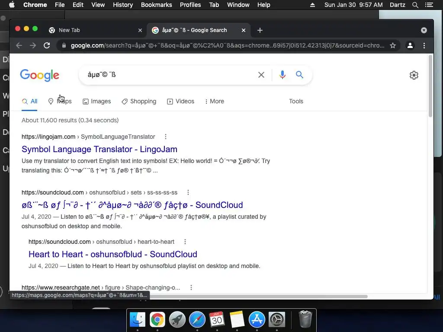Open Heart to Heart - oshunsofblud result
The width and height of the screenshot is (443, 332).
113,254
